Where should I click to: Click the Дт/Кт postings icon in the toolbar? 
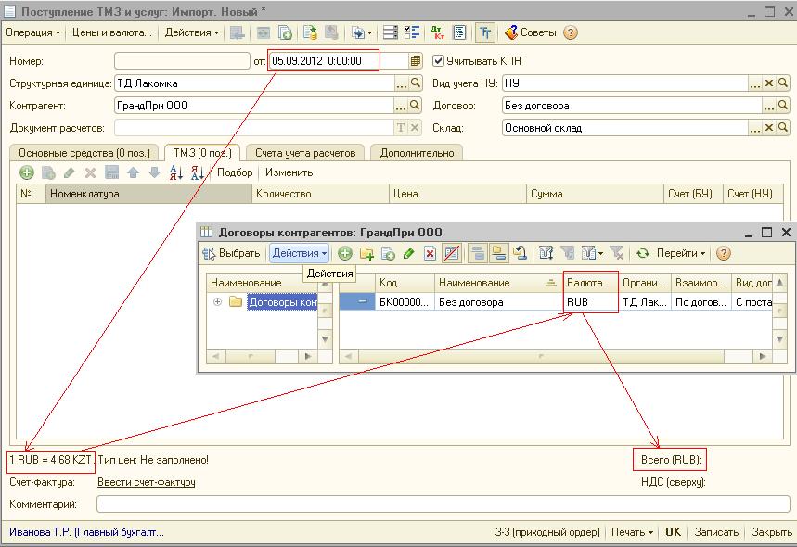click(438, 32)
